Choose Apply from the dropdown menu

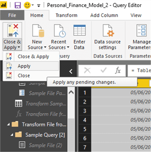[x=31, y=66]
